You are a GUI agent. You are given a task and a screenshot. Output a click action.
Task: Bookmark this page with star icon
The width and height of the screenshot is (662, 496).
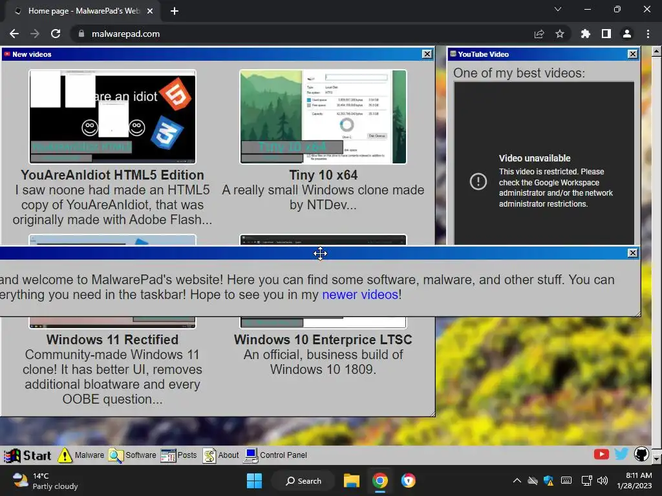560,34
